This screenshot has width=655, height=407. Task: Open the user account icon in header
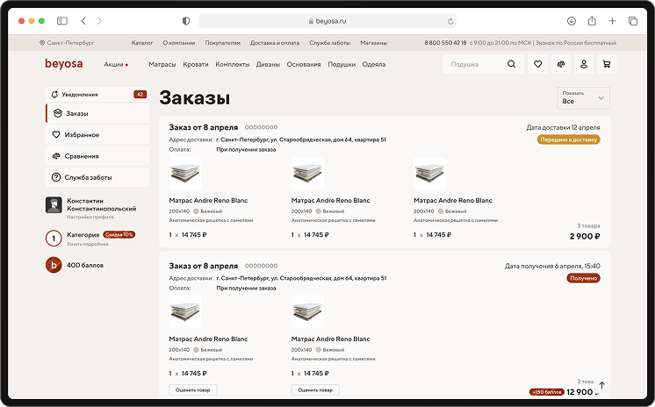[583, 64]
